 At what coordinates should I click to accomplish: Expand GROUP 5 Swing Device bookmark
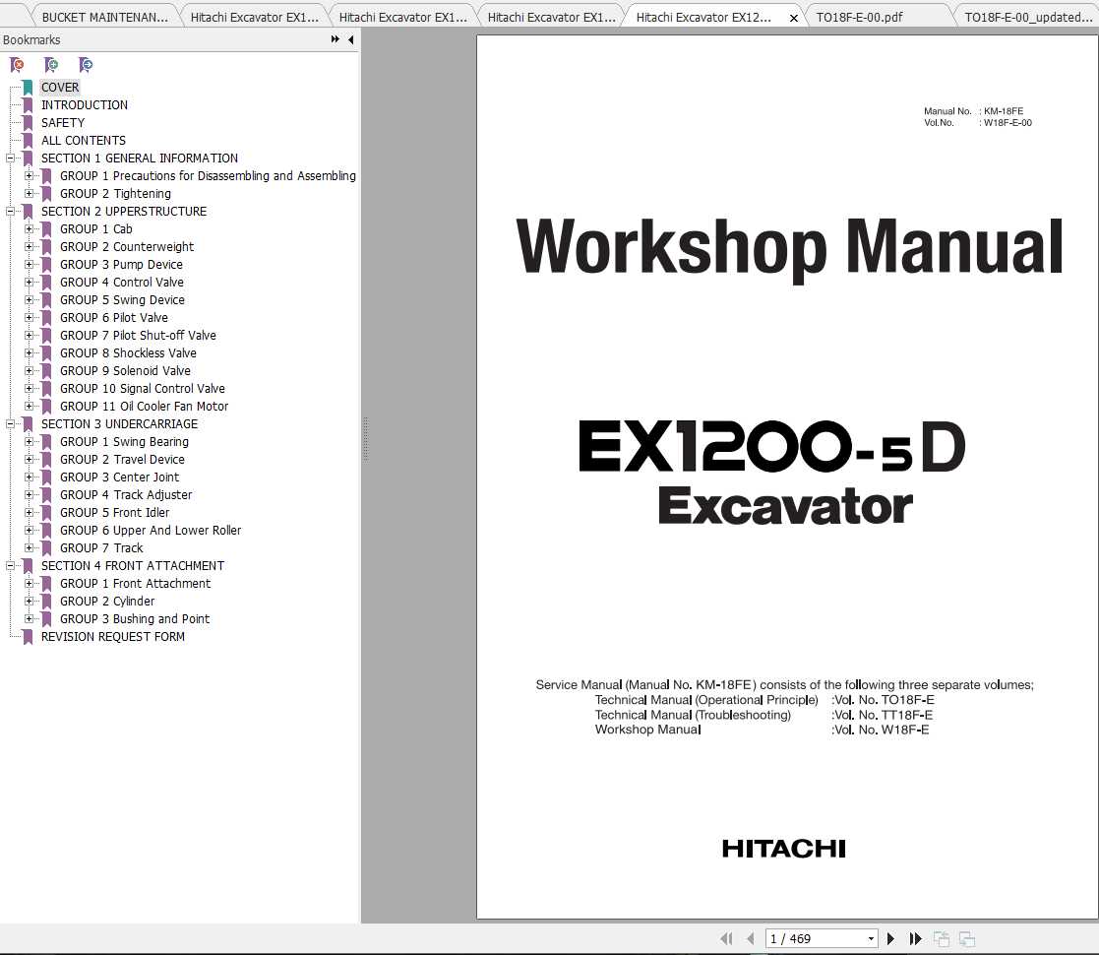[x=31, y=299]
